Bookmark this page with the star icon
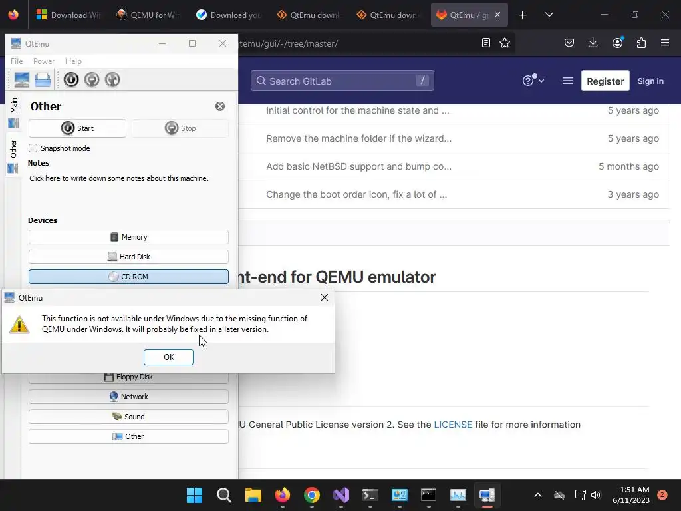 coord(505,43)
